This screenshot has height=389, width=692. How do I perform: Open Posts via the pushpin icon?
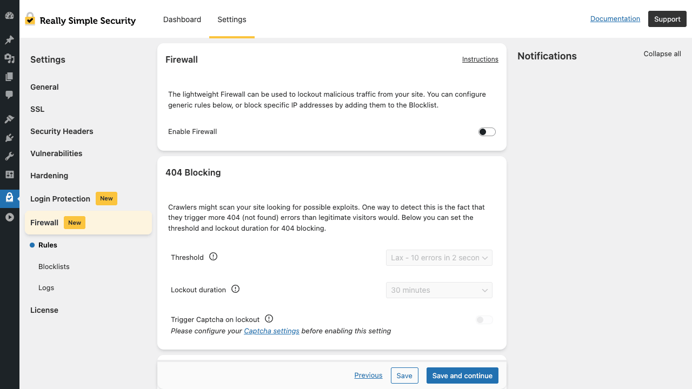[x=9, y=40]
